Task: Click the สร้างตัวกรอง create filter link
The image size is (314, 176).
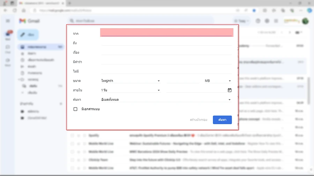Action: (x=199, y=120)
